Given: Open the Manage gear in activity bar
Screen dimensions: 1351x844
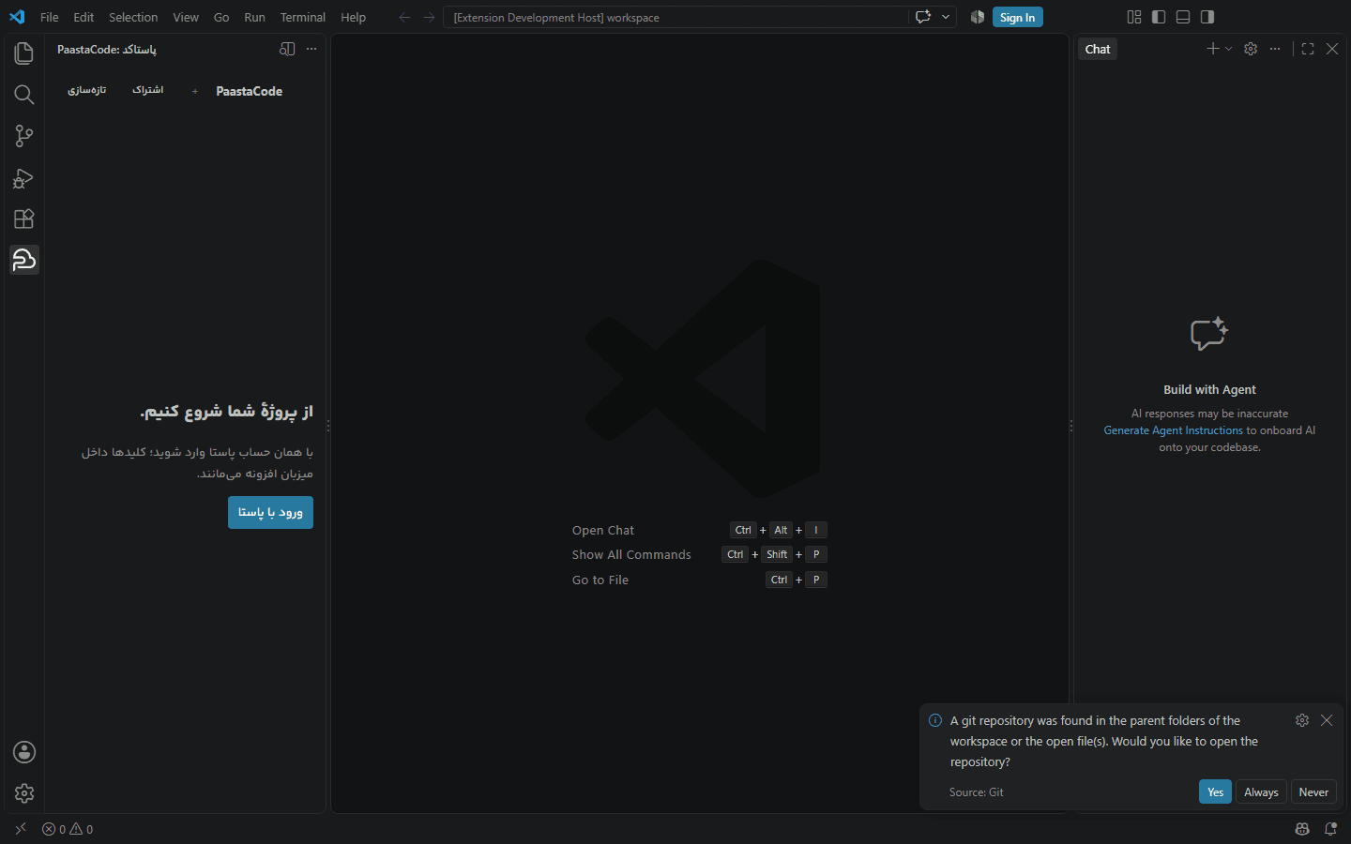Looking at the screenshot, I should pyautogui.click(x=24, y=793).
